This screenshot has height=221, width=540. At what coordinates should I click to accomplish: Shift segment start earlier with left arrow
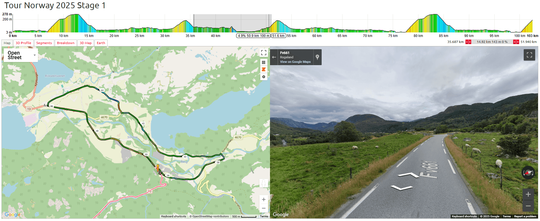pyautogui.click(x=467, y=42)
